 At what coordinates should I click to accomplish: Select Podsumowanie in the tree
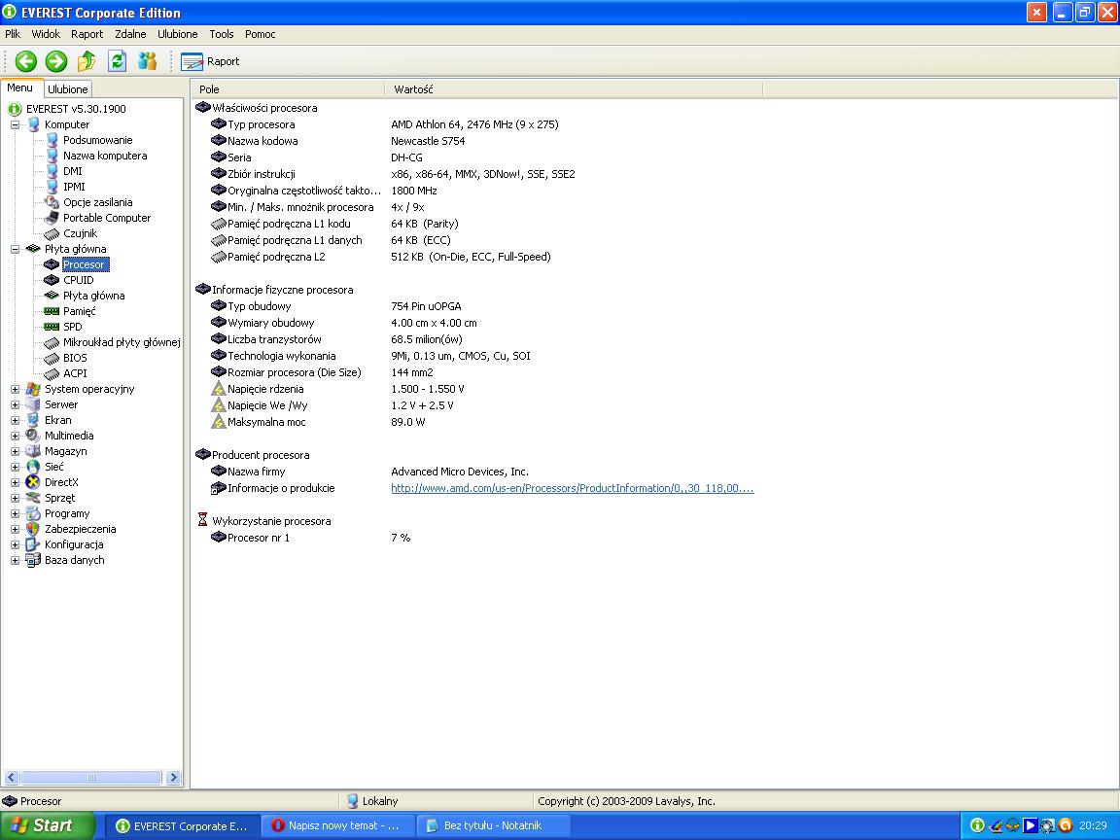[98, 140]
